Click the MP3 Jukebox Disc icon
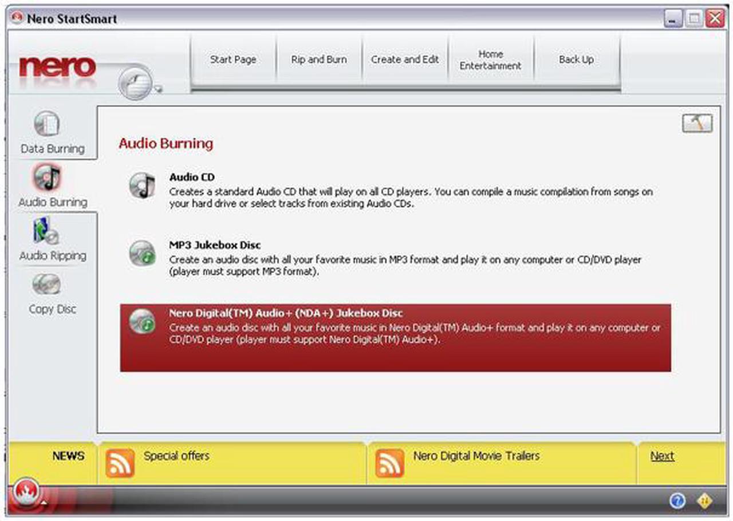733x521 pixels. click(x=142, y=253)
